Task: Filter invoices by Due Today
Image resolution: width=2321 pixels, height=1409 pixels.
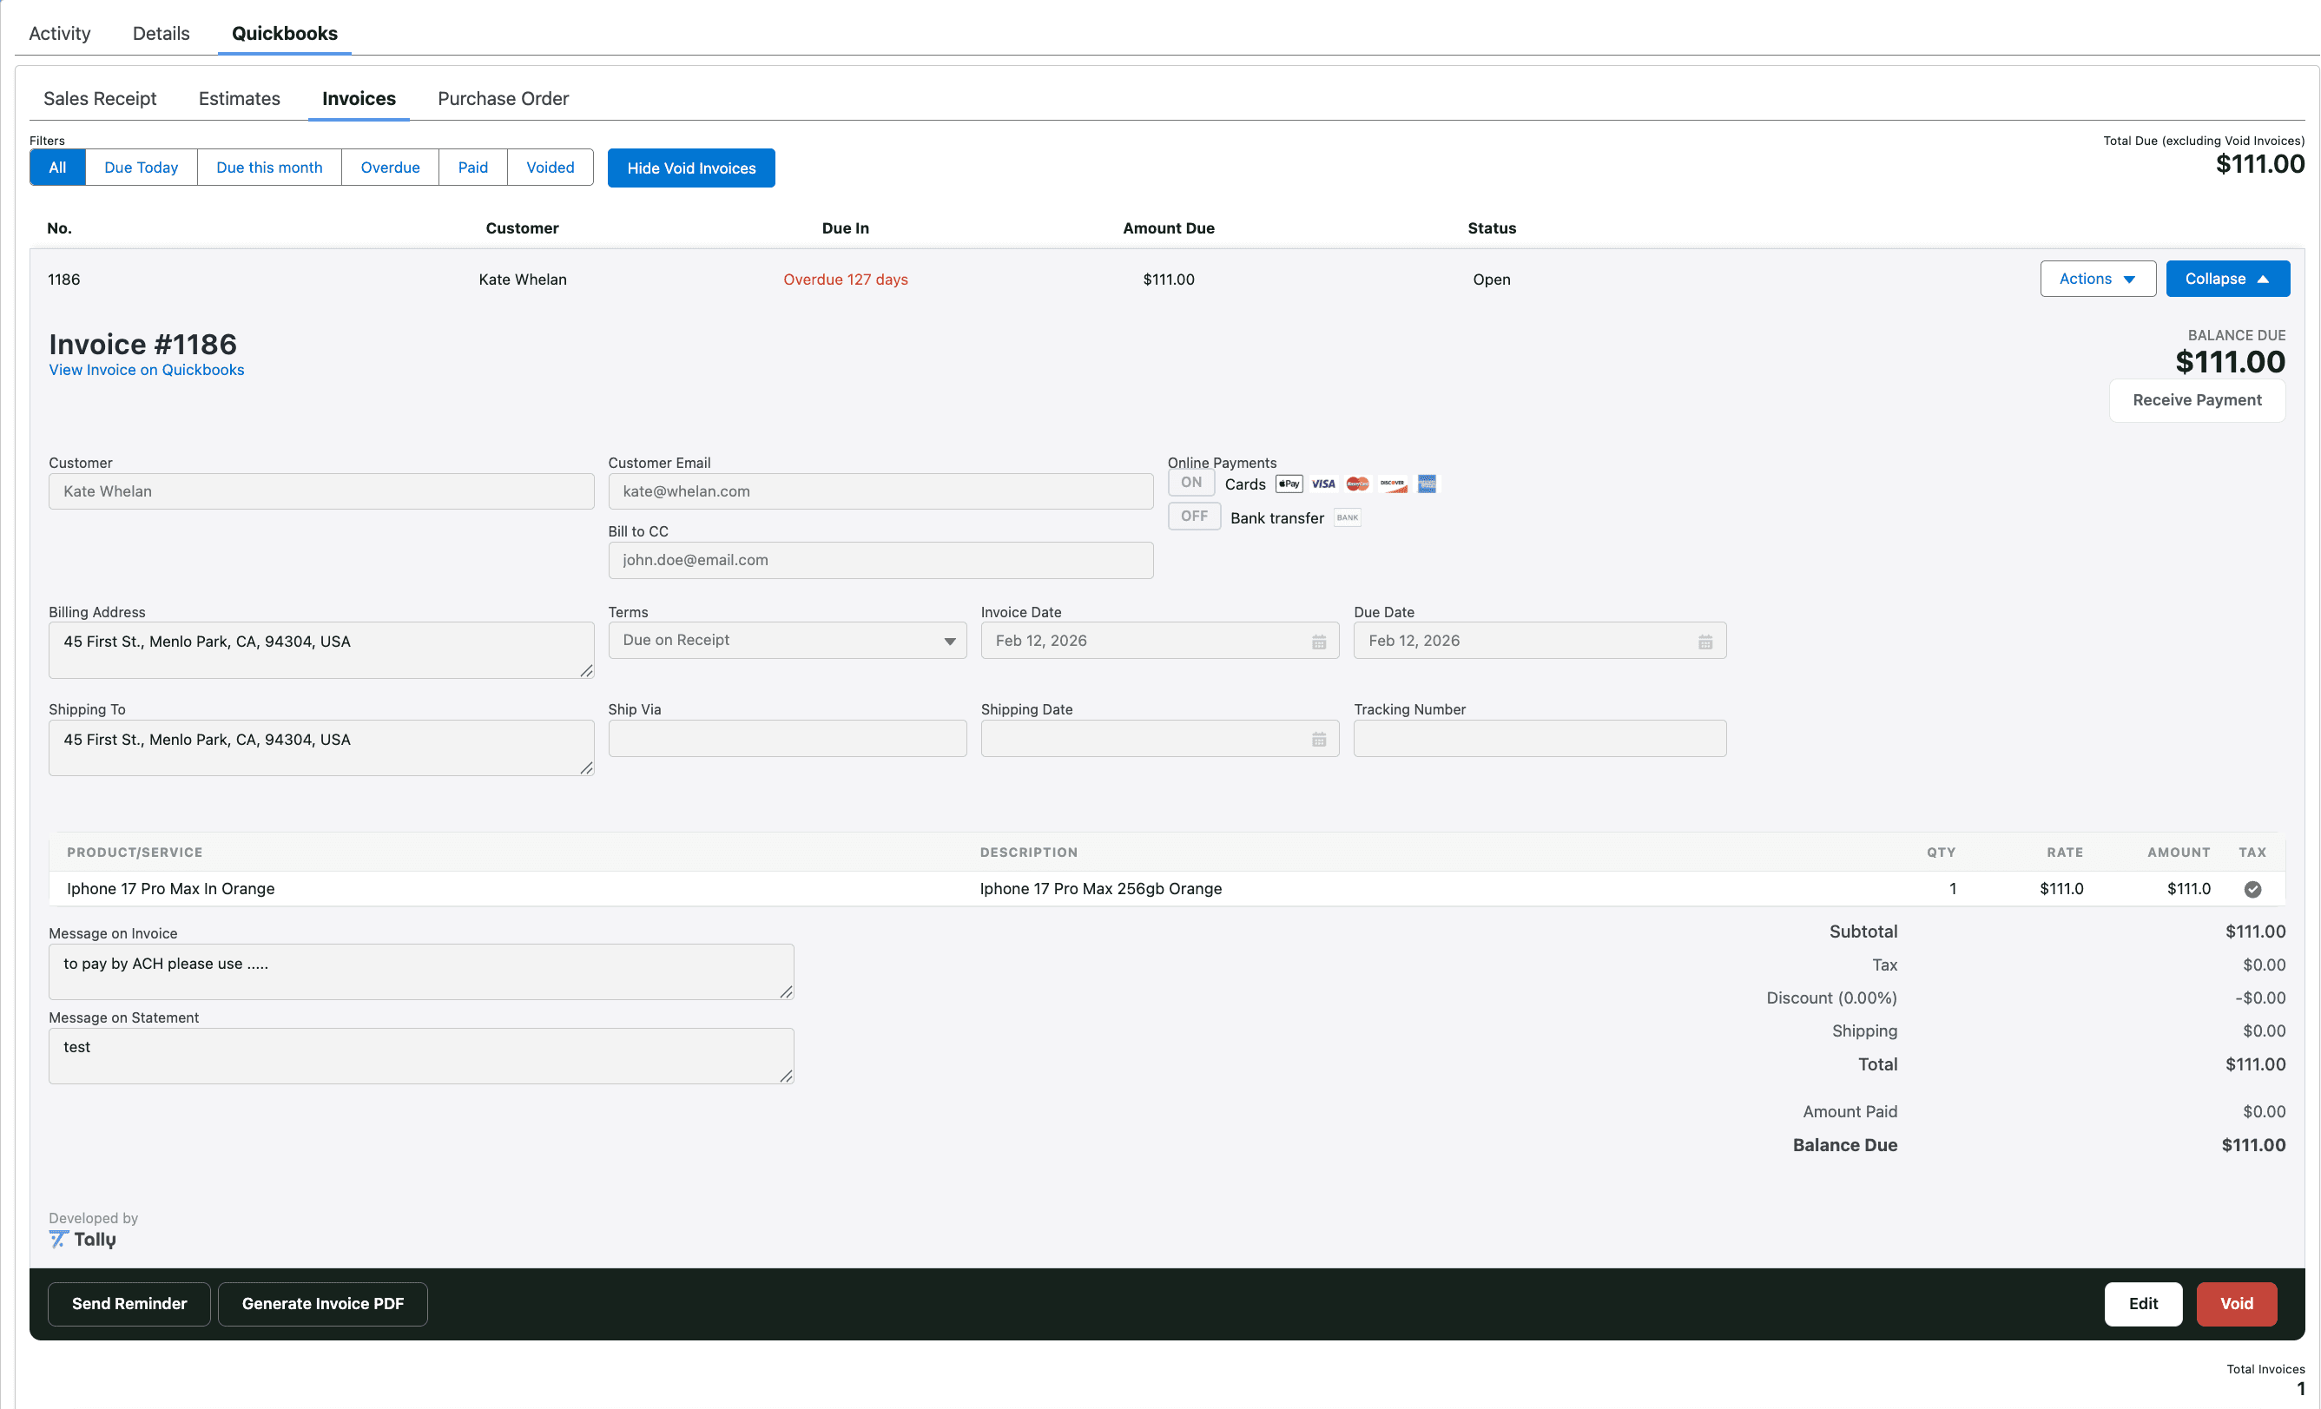Action: tap(142, 168)
